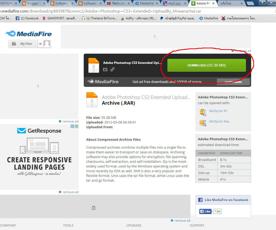Click the share icon under the file name
This screenshot has height=230, width=276.
tap(105, 69)
